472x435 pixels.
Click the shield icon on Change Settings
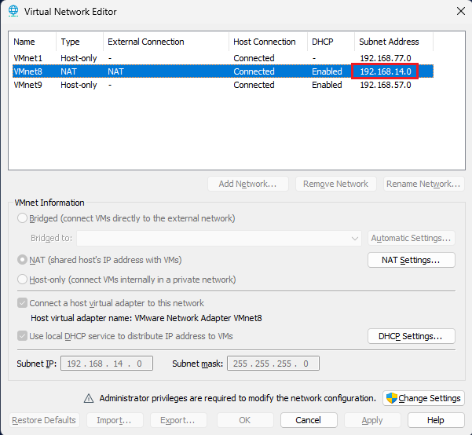click(x=391, y=398)
